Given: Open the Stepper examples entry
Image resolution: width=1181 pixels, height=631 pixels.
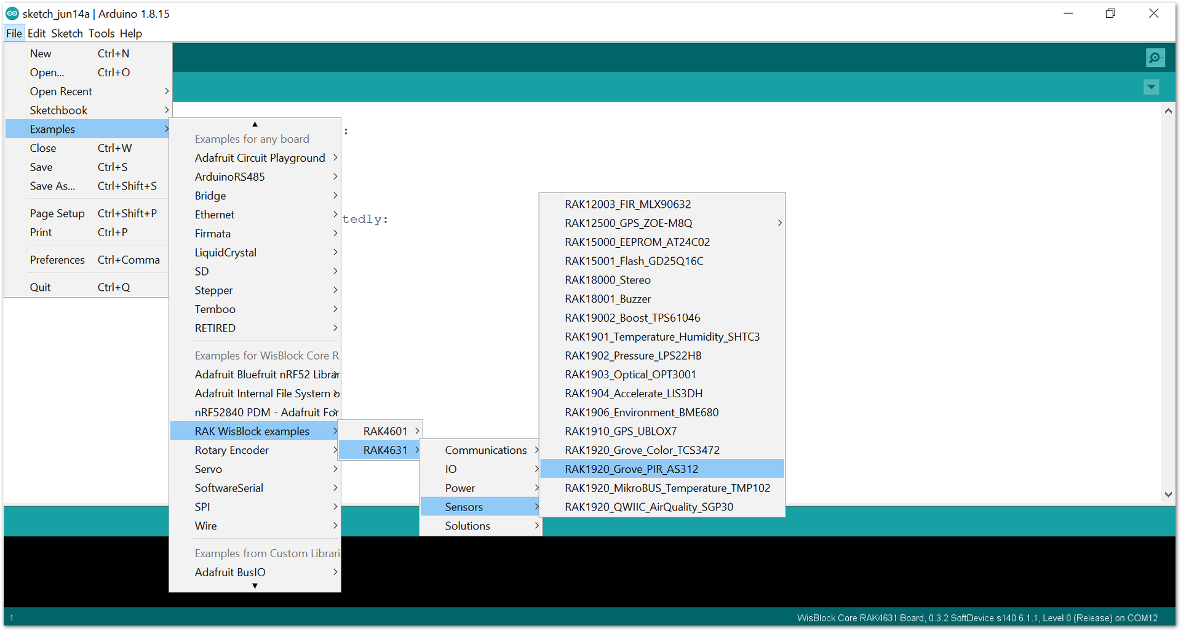Looking at the screenshot, I should tap(255, 290).
